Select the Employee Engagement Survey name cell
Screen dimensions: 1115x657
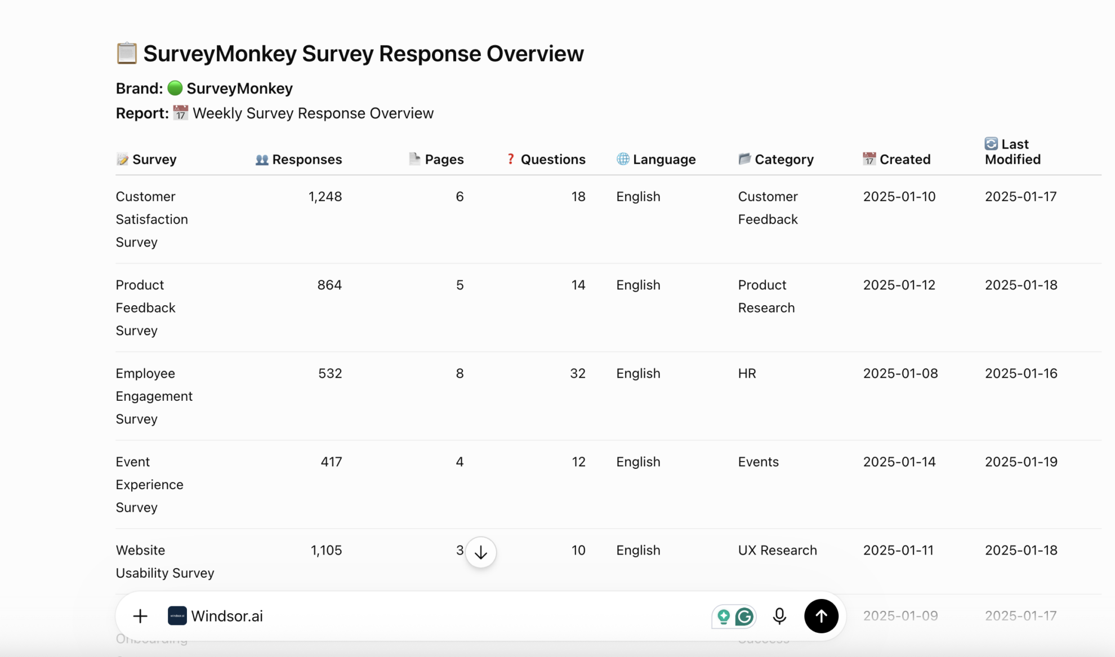pyautogui.click(x=154, y=396)
